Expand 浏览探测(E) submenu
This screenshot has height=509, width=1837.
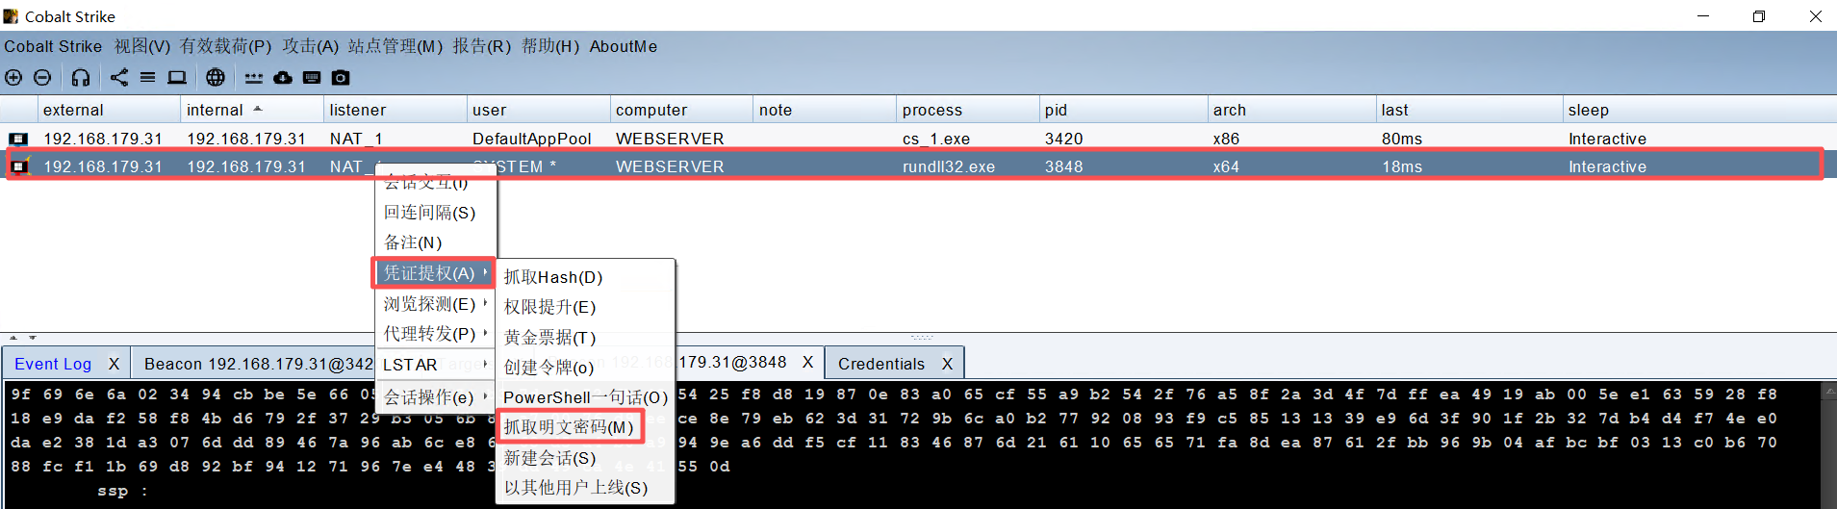click(435, 304)
